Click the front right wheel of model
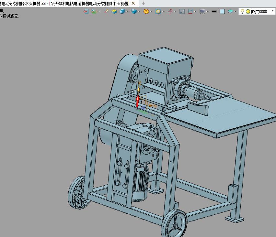Screen dimensions: 276x237 pyautogui.click(x=174, y=223)
